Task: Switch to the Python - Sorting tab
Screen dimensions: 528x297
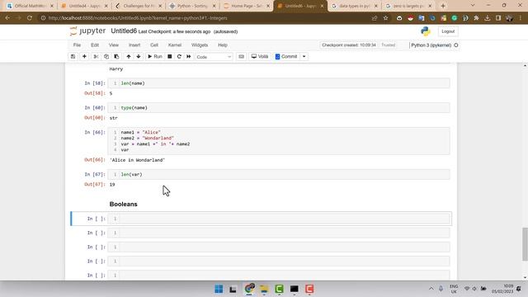Action: [x=192, y=6]
